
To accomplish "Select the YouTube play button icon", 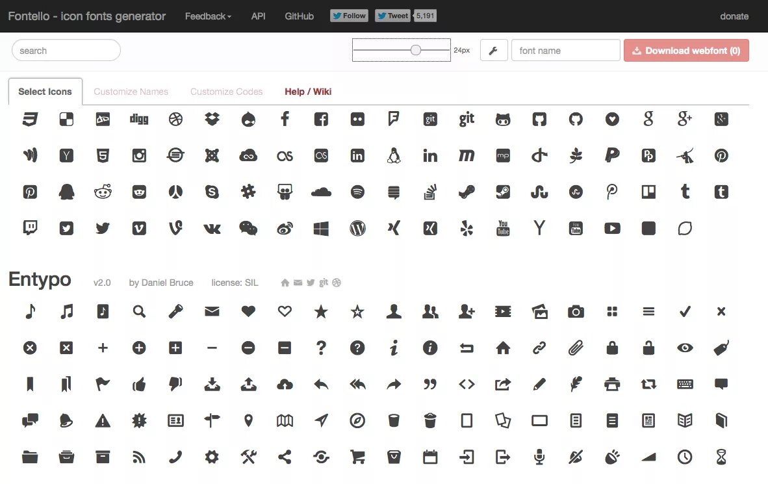I will [x=611, y=228].
